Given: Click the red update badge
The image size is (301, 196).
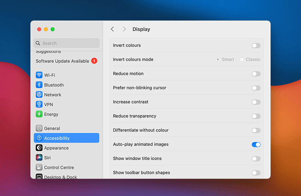Looking at the screenshot, I should pyautogui.click(x=94, y=61).
